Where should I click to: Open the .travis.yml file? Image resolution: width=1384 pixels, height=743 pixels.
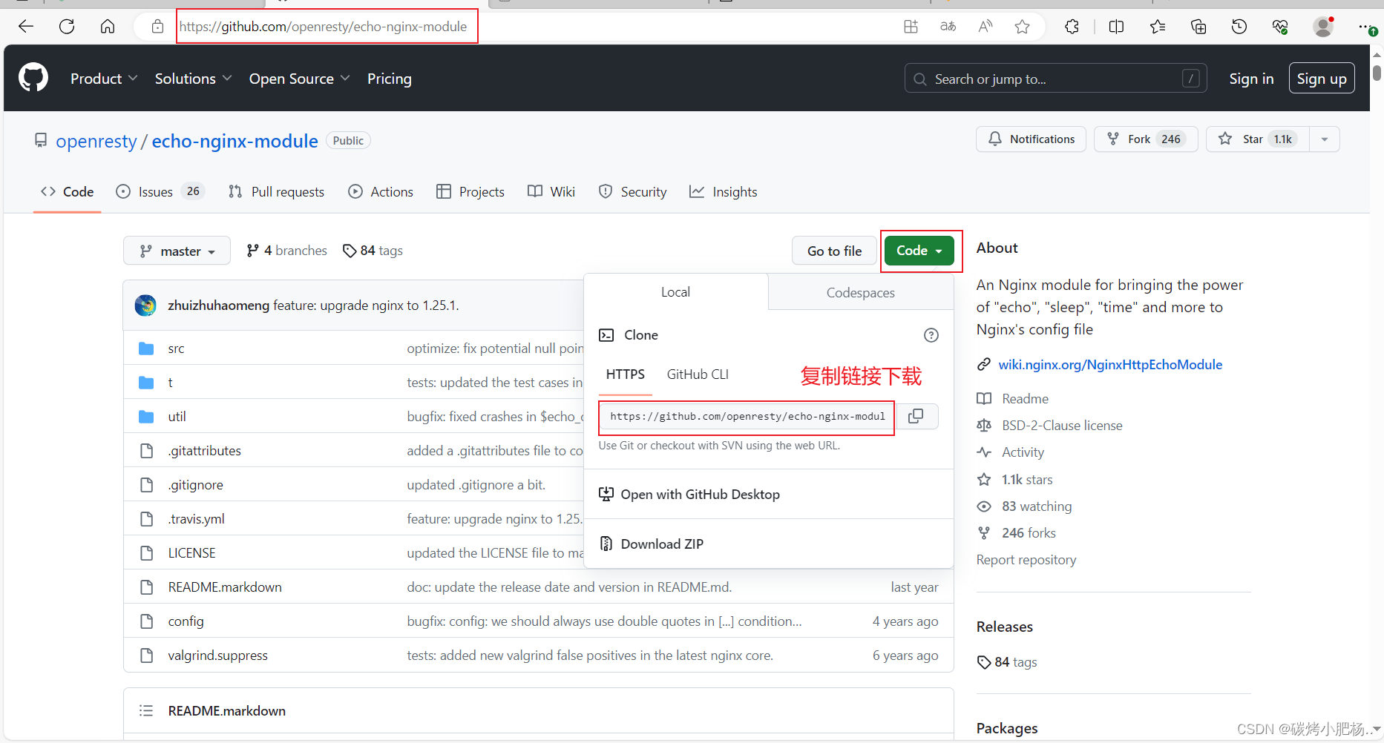coord(196,519)
